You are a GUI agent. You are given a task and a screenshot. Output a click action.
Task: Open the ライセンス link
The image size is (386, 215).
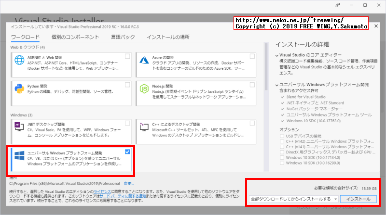pos(102,191)
